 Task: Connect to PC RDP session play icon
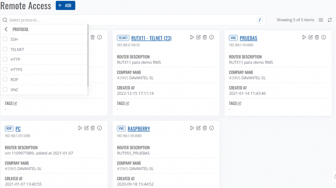pyautogui.click(x=80, y=128)
